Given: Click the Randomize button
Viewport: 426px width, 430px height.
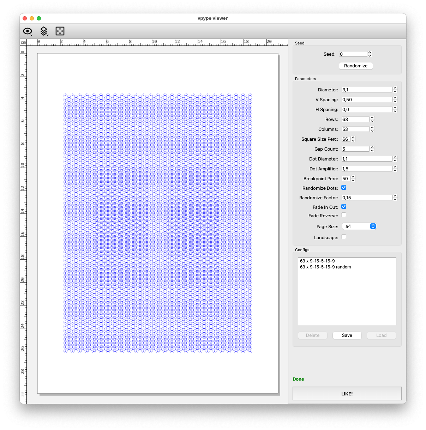Looking at the screenshot, I should 356,66.
